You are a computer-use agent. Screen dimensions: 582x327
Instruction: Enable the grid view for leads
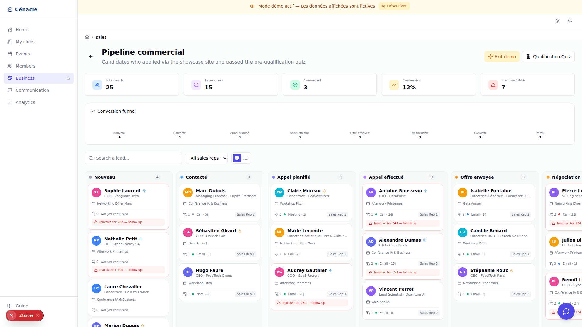[x=237, y=158]
